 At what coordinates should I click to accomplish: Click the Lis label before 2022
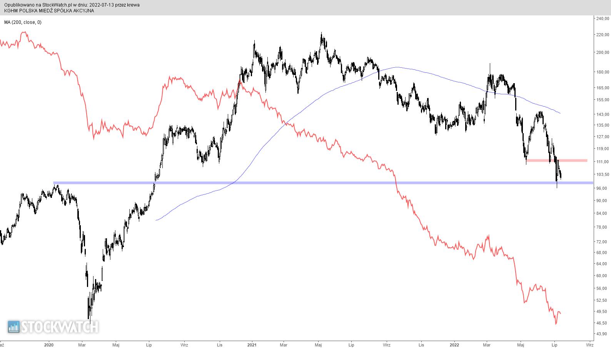[x=421, y=345]
